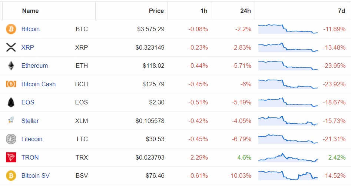The width and height of the screenshot is (351, 187).
Task: Open the Litecoin name link
Action: click(x=32, y=139)
